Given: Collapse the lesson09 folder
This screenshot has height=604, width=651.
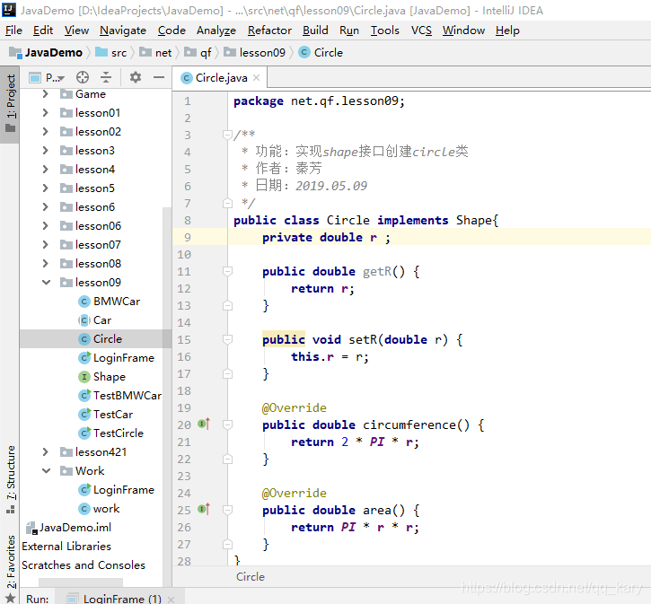Looking at the screenshot, I should pos(46,283).
